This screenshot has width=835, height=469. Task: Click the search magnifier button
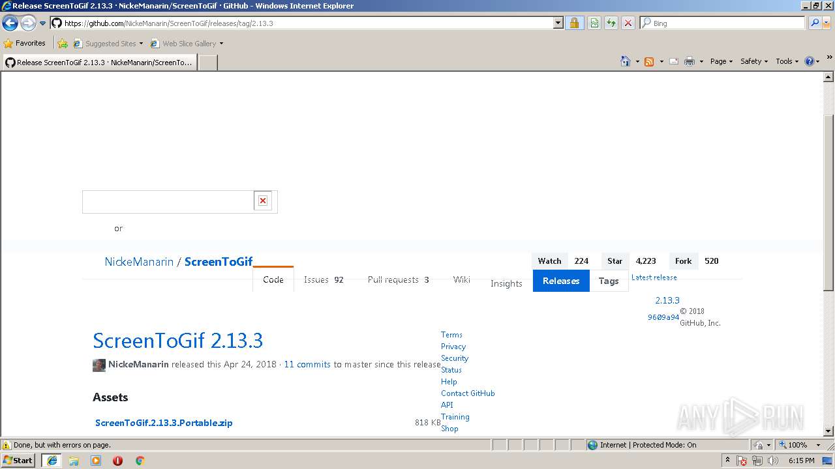(x=814, y=23)
